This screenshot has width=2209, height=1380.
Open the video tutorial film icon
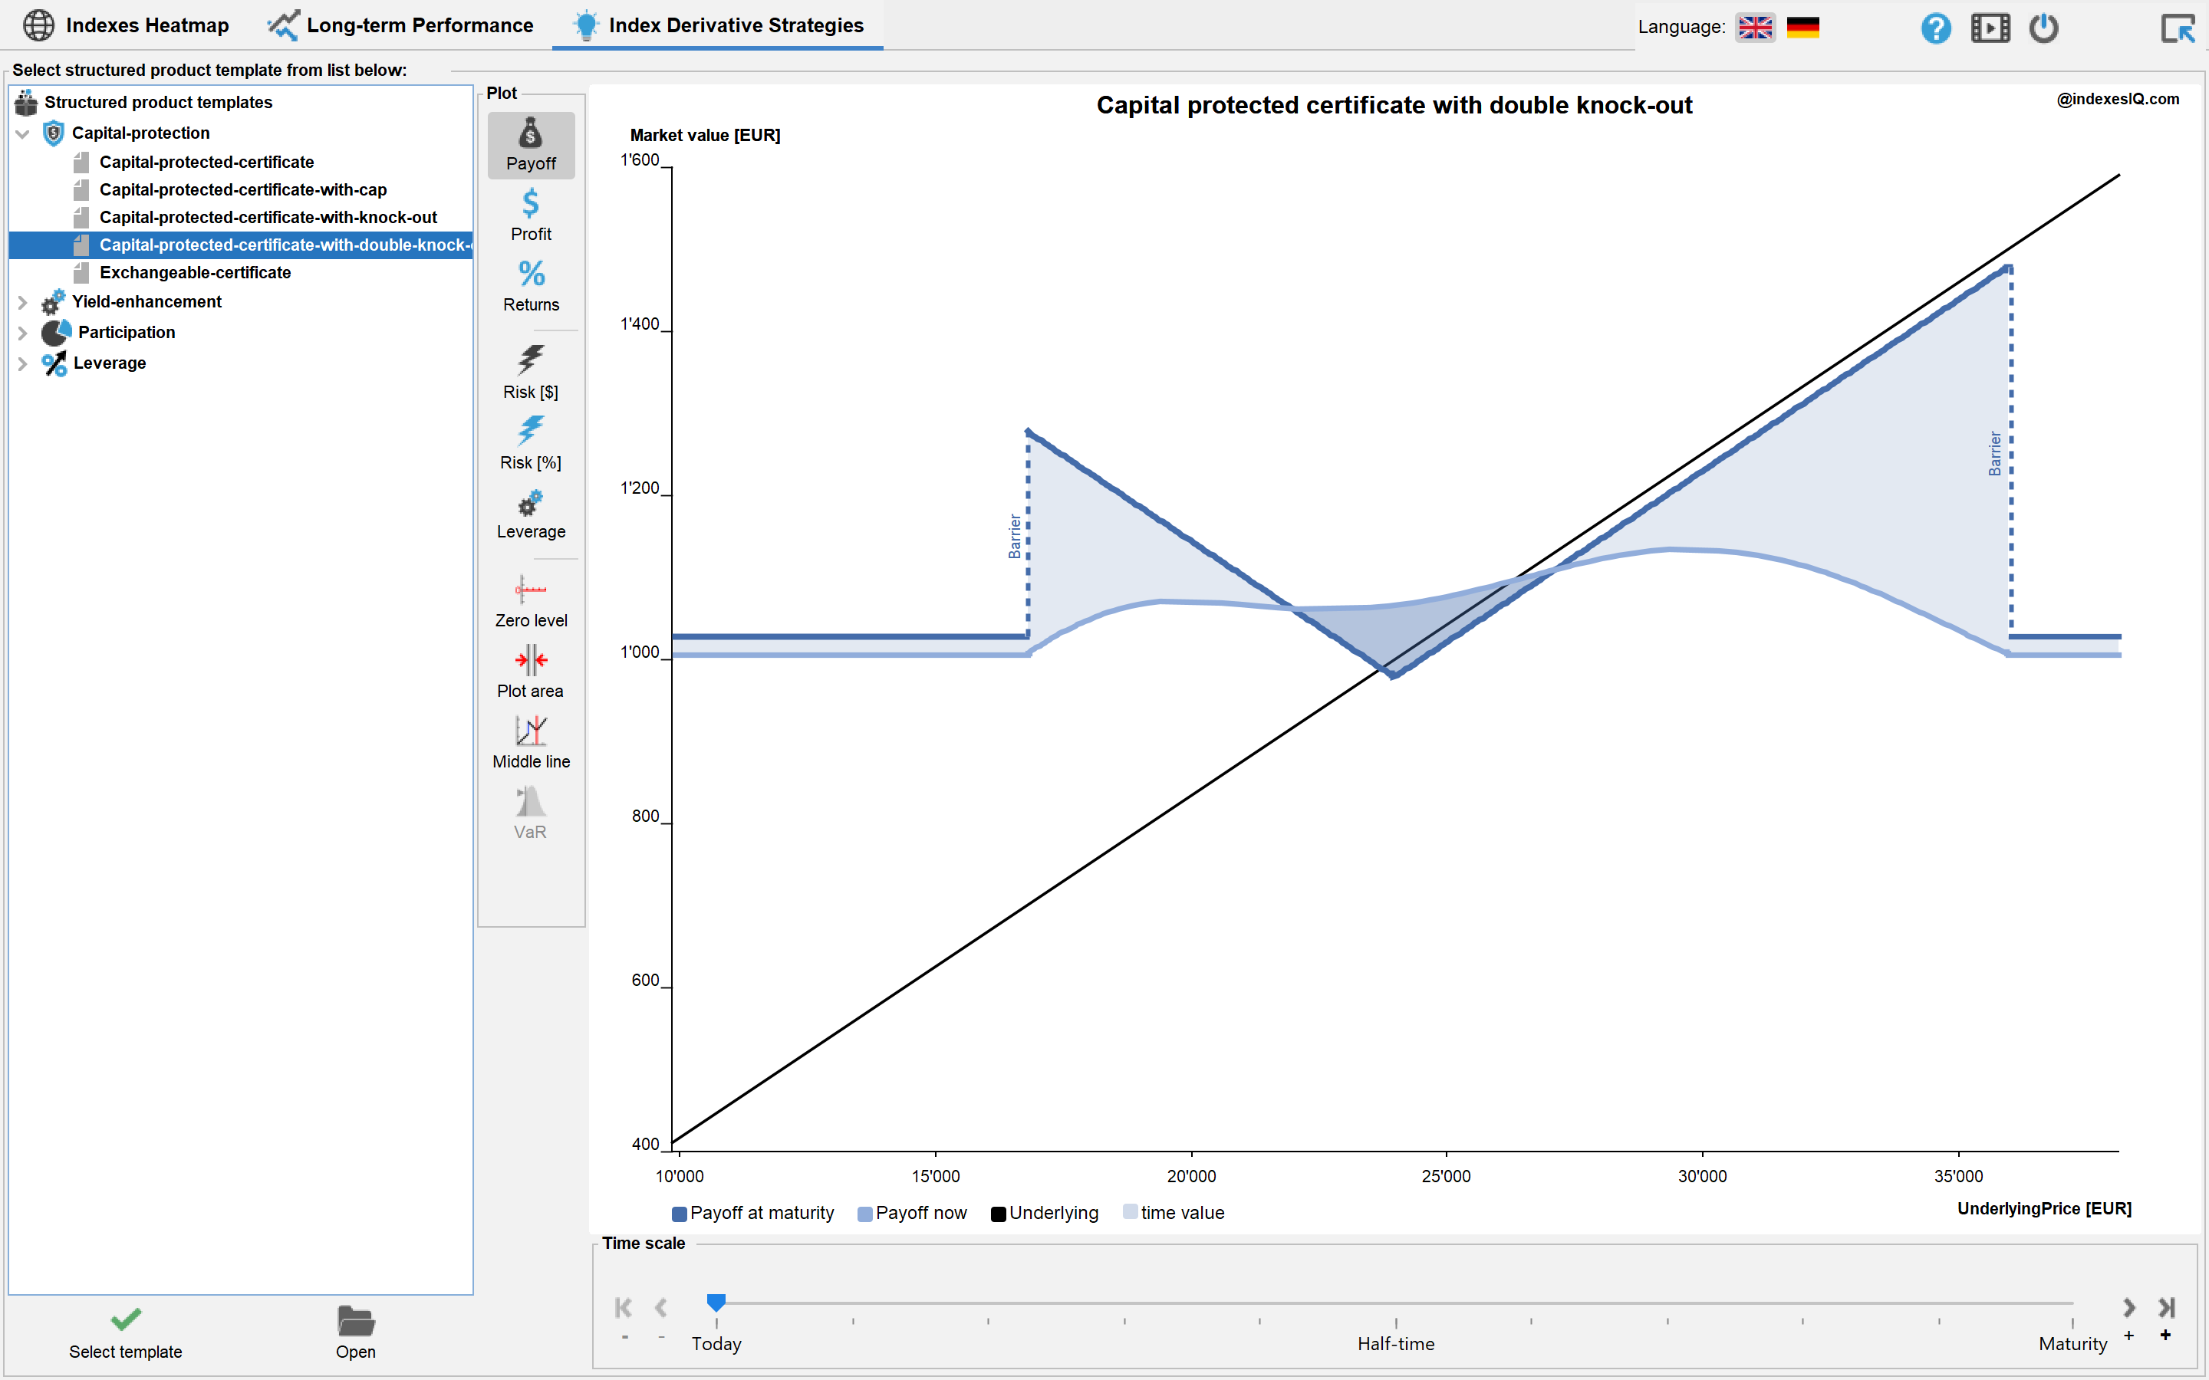[1990, 28]
